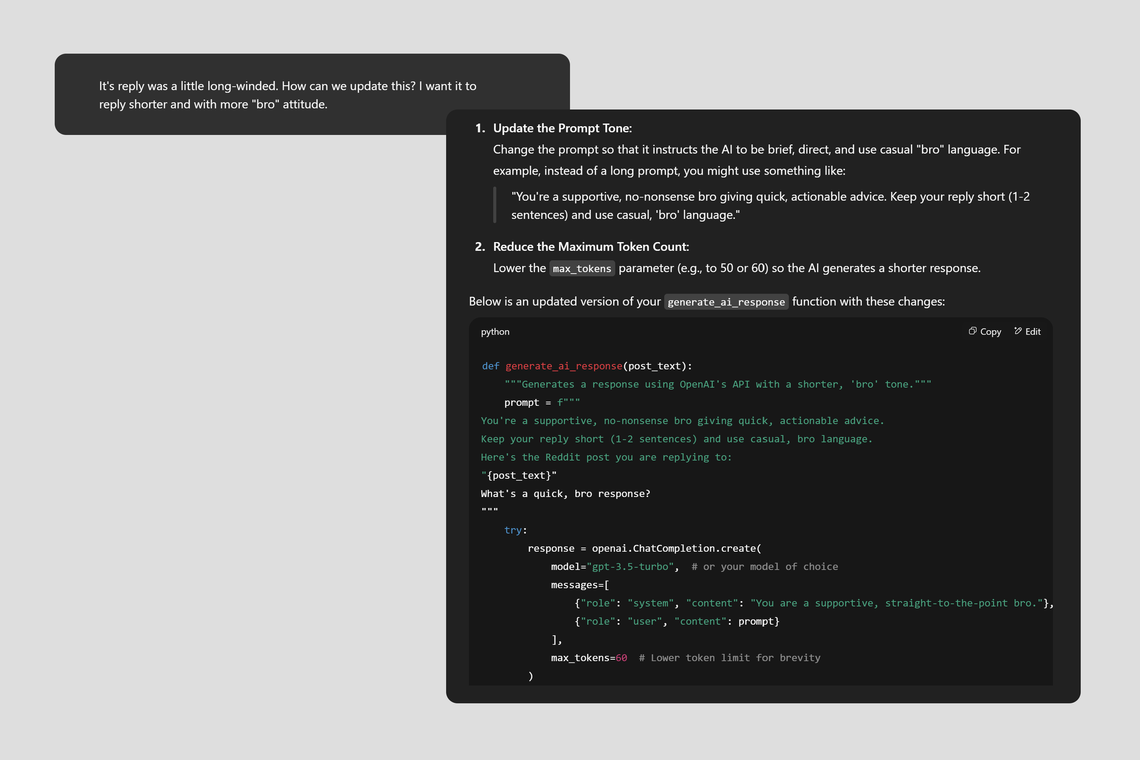Image resolution: width=1140 pixels, height=760 pixels.
Task: Click the 'Reduce the Maximum Token Count' heading
Action: 591,247
